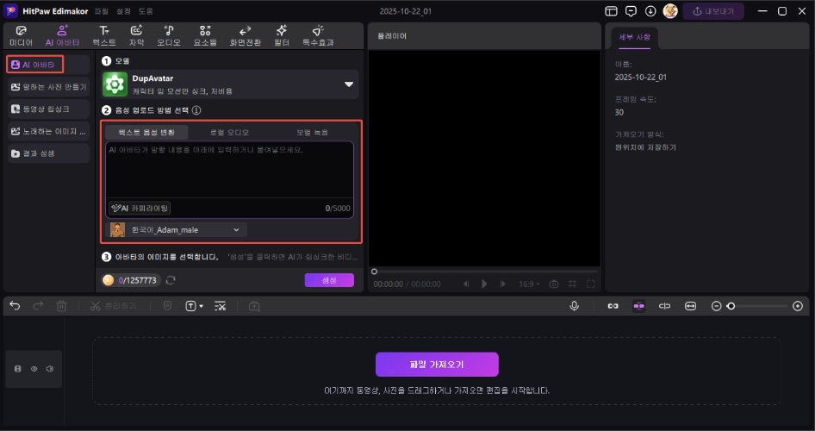Open 동영상 립싱크 in sidebar
This screenshot has height=431, width=815.
tap(48, 109)
